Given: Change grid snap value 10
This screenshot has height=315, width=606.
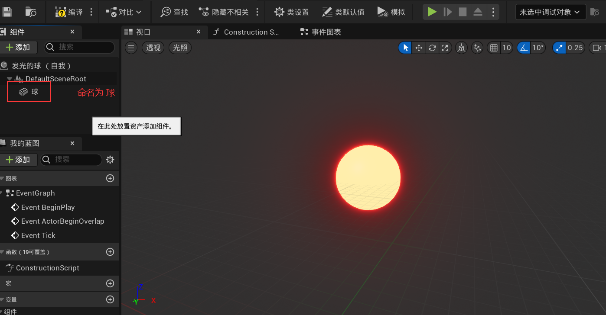Looking at the screenshot, I should [506, 48].
